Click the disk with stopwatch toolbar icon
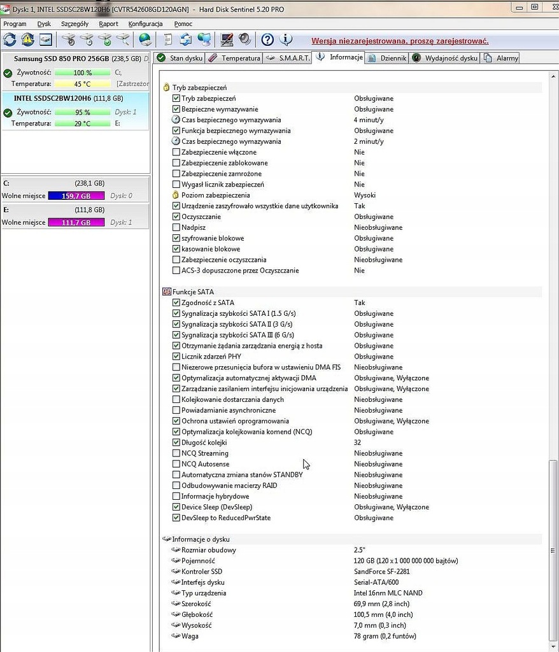The height and width of the screenshot is (652, 559). [x=87, y=40]
